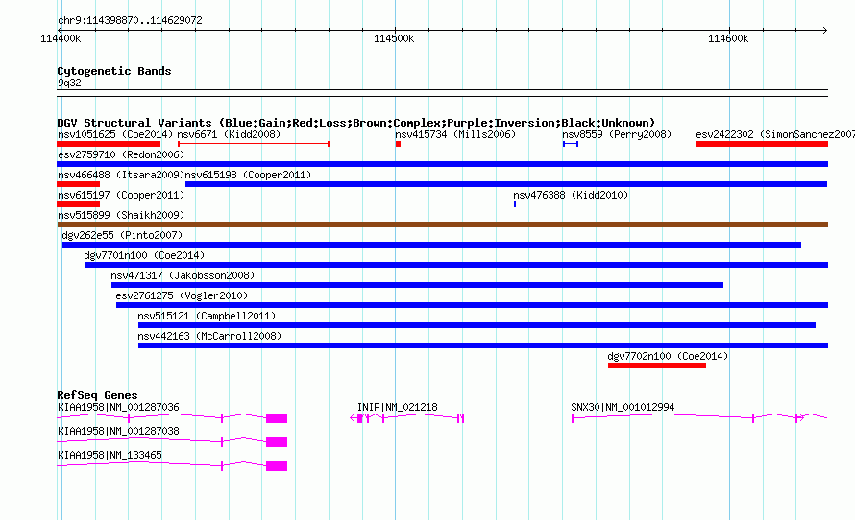Click the dgv7702n100 (Coe2014) label
855x520 pixels.
(x=668, y=356)
